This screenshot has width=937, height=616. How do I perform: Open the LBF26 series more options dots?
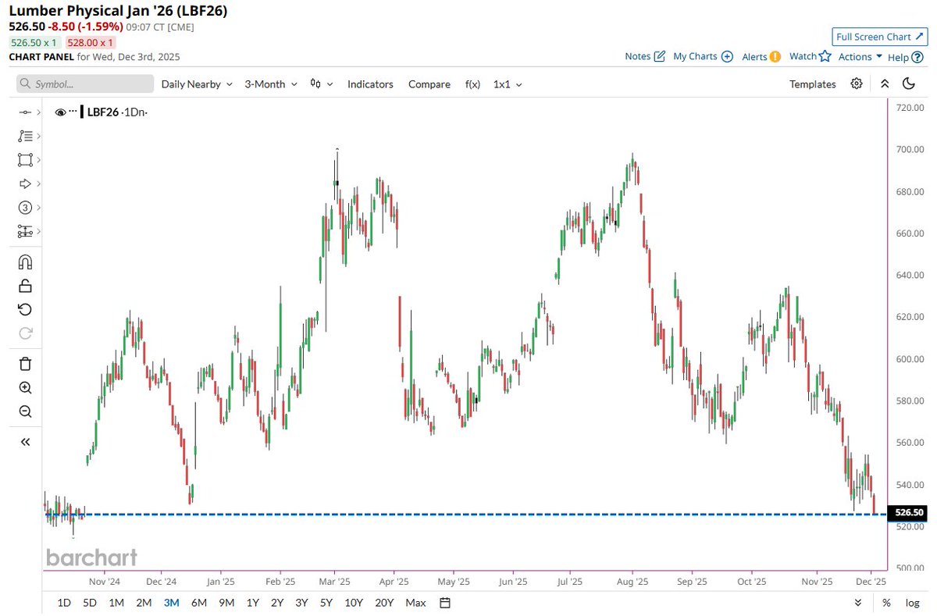[x=73, y=112]
